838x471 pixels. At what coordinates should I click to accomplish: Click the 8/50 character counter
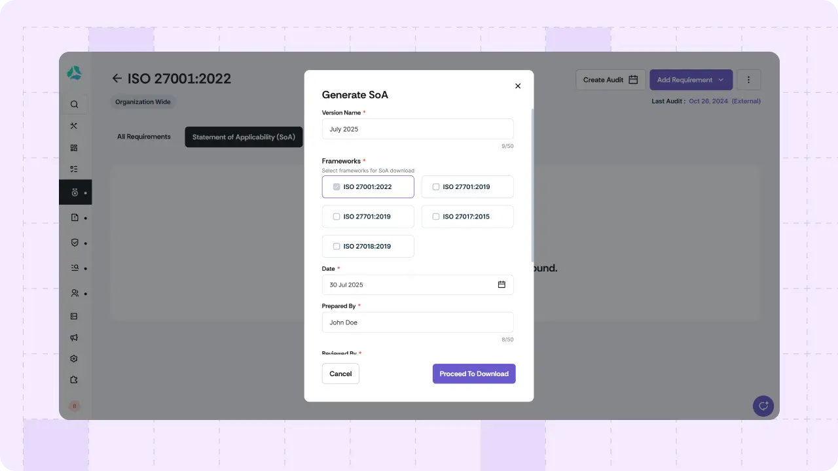click(507, 340)
